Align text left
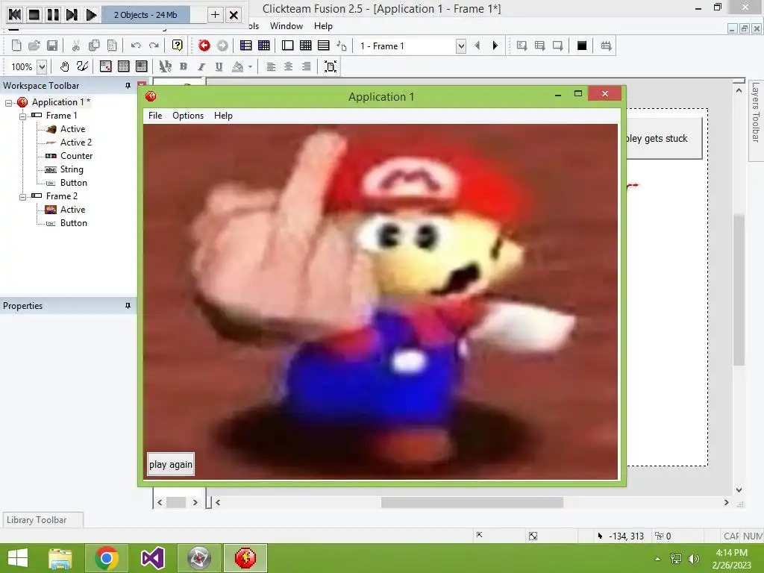 pyautogui.click(x=271, y=66)
